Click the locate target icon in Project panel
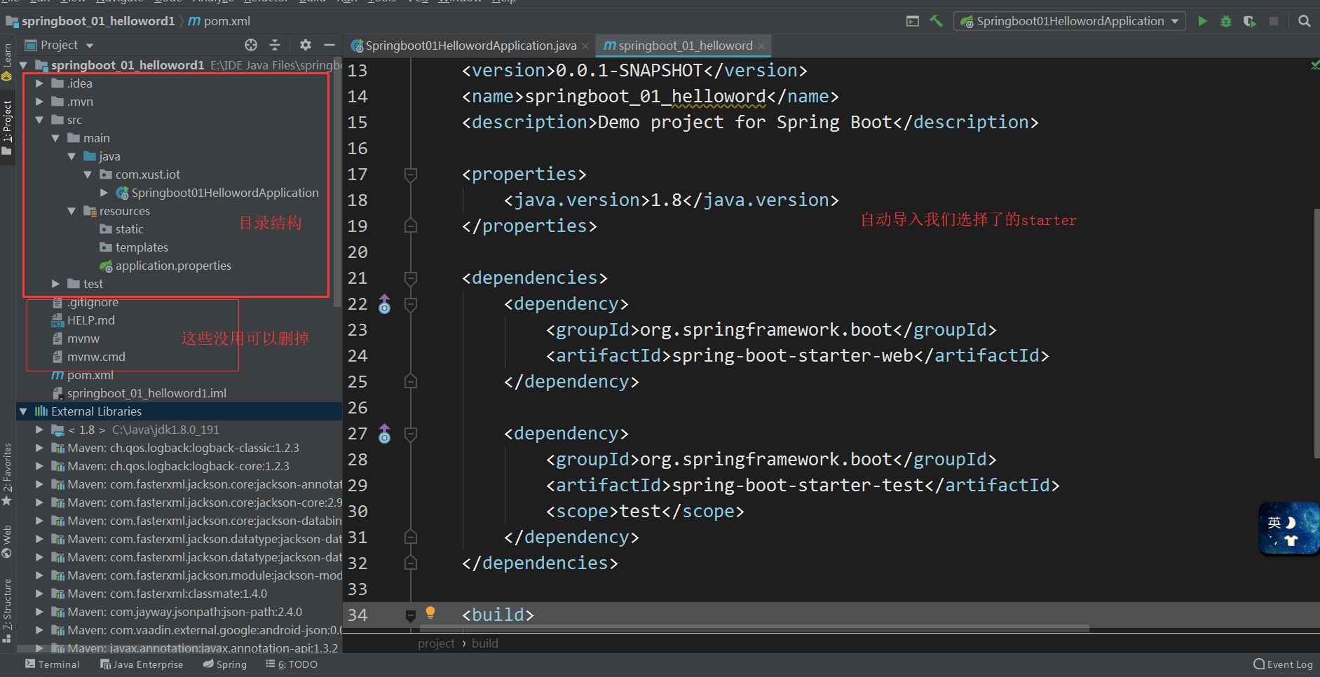 (x=251, y=45)
